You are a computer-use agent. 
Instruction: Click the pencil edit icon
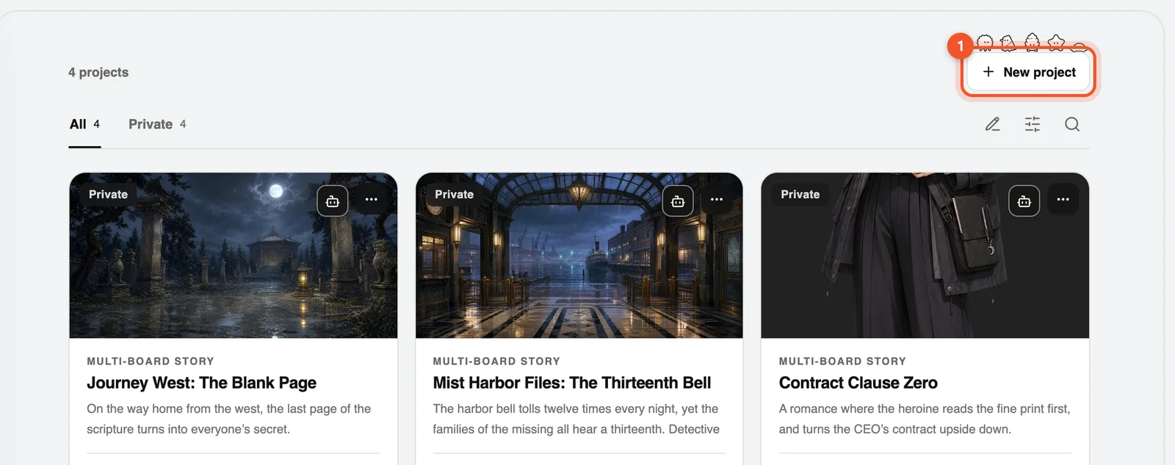993,124
